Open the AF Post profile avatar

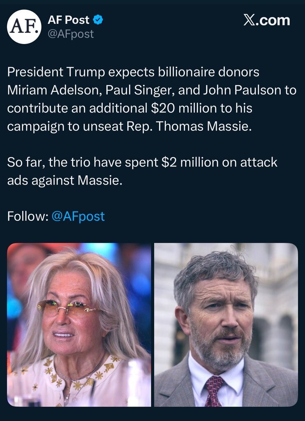[24, 27]
